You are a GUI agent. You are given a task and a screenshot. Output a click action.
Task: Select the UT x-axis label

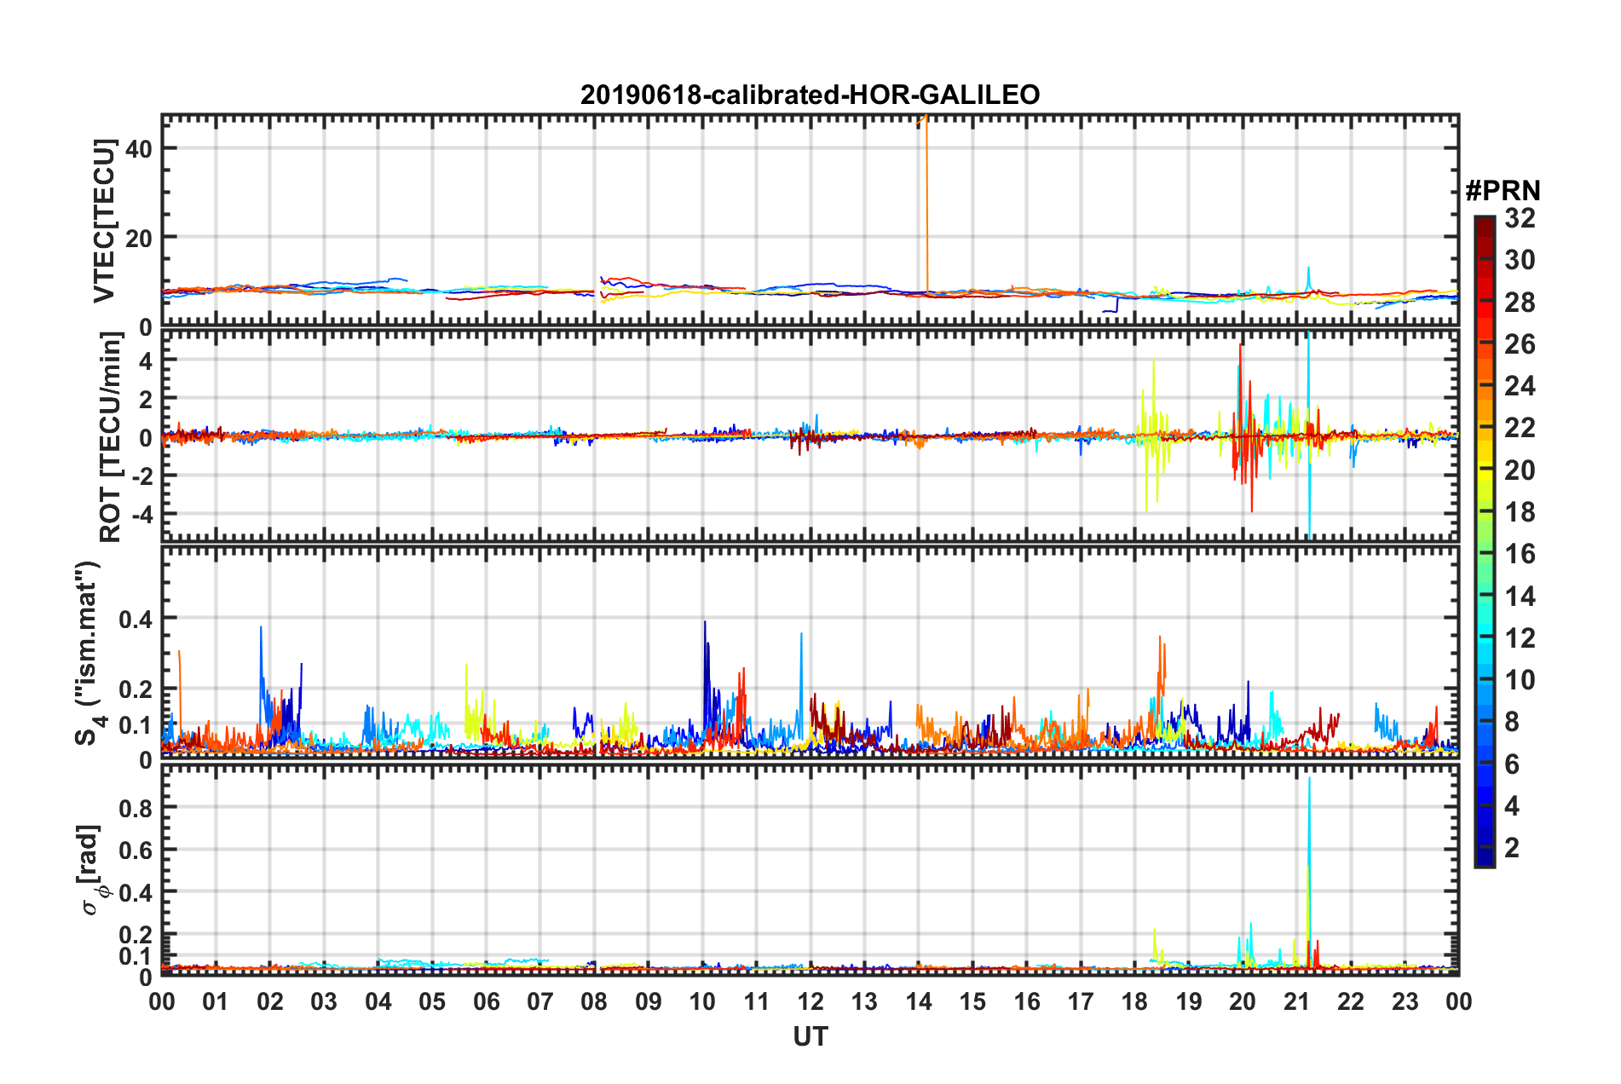810,1036
